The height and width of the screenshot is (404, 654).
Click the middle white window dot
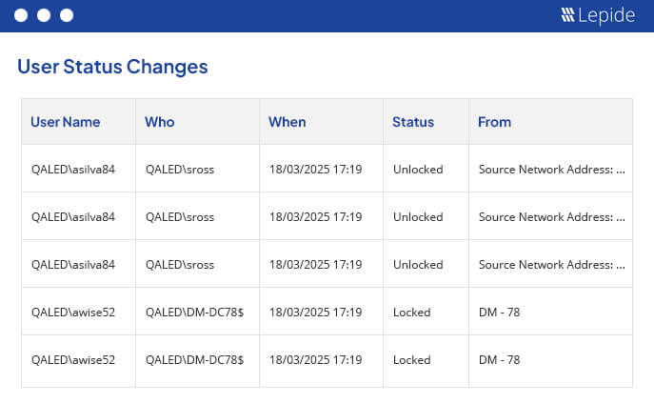tap(44, 15)
